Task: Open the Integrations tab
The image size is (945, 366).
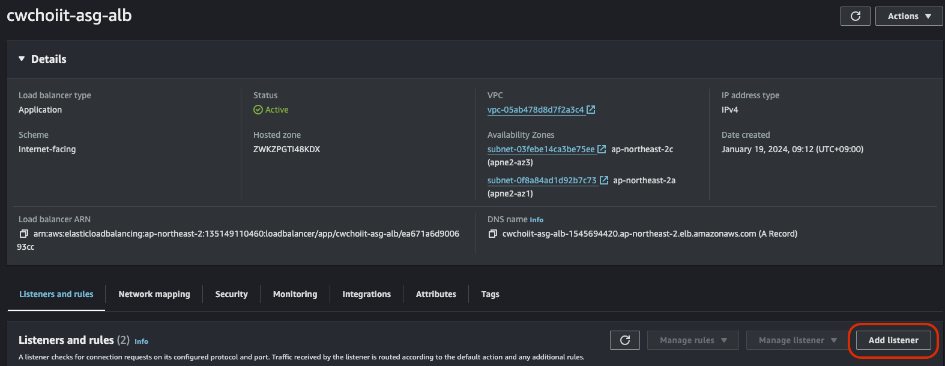Action: (x=367, y=294)
